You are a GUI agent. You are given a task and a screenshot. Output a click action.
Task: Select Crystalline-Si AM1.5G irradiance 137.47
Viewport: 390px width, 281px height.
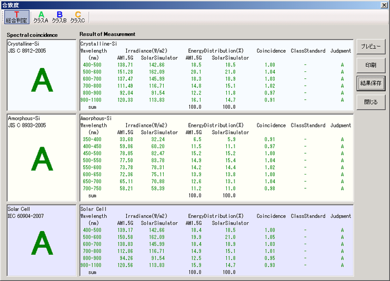[125, 79]
